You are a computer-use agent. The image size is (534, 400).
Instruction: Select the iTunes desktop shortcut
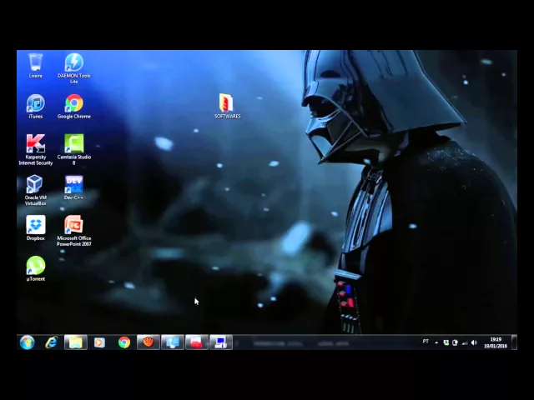click(35, 107)
